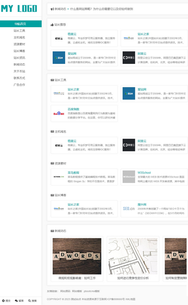Click the 格展云 logo in 主机域名 section
Viewport: 188px width, 305px height.
[59, 145]
